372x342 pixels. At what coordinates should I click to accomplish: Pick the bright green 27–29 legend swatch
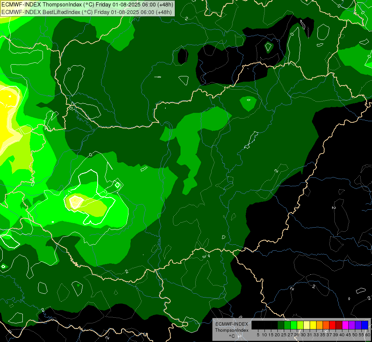tap(294, 325)
